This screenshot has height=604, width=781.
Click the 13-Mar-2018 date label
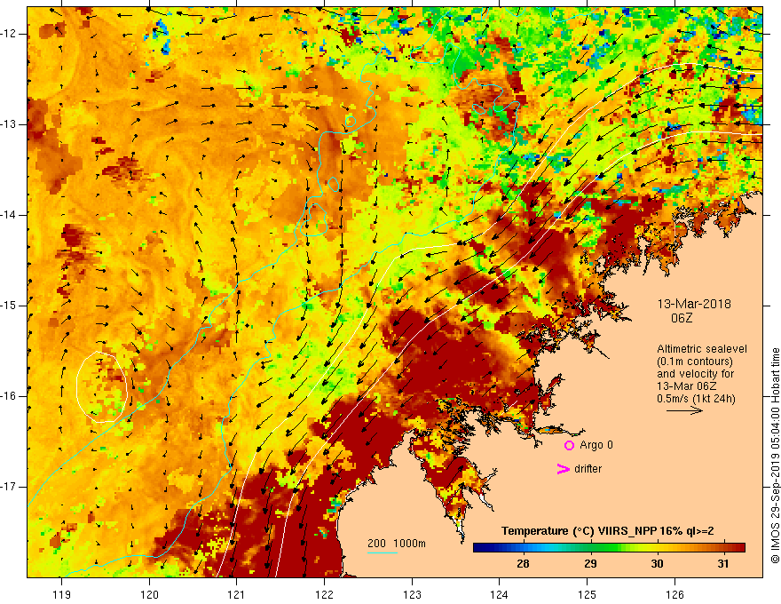[694, 304]
